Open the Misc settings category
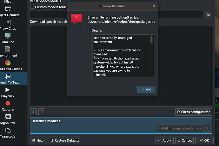The height and width of the screenshot is (146, 219). [8, 2]
